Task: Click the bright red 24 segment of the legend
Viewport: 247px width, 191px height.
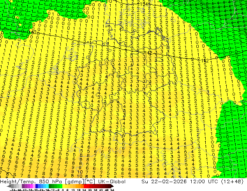Action: tap(85, 186)
